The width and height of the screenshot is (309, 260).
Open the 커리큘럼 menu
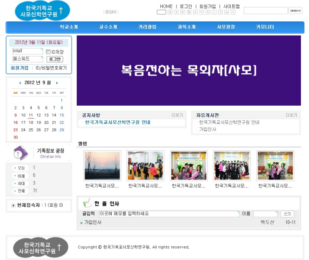(147, 27)
